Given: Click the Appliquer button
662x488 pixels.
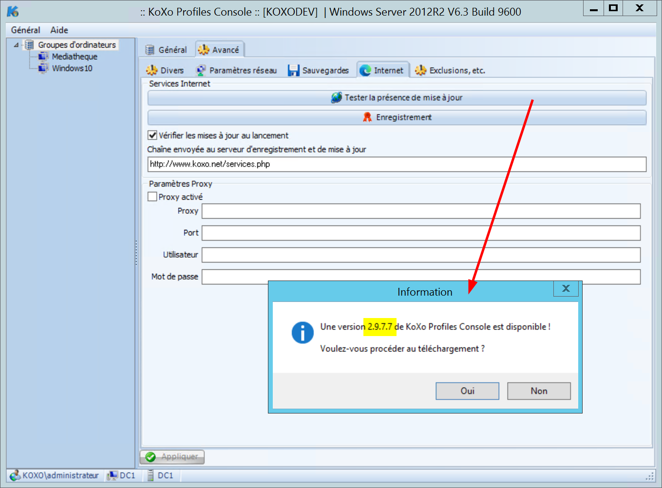Looking at the screenshot, I should 172,457.
